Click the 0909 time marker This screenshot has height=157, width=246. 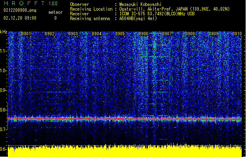pos(214,34)
